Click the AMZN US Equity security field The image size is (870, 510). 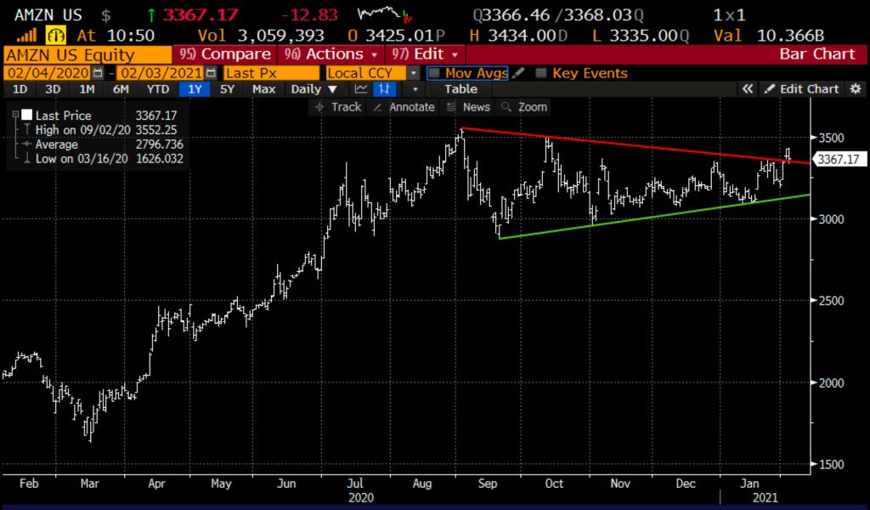click(x=88, y=55)
